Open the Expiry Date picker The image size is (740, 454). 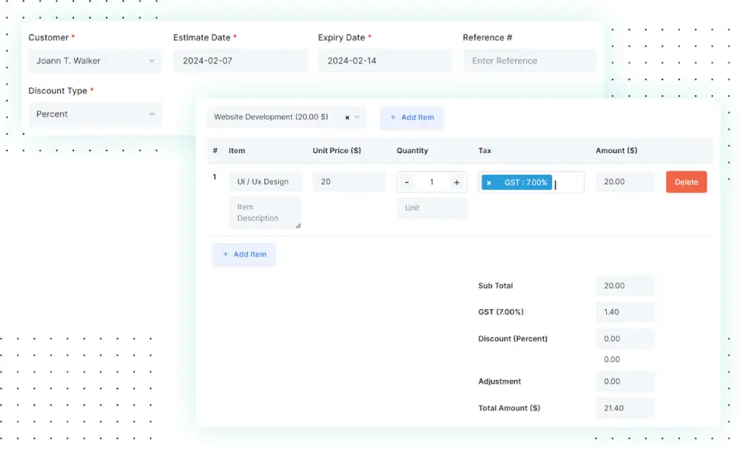tap(384, 61)
